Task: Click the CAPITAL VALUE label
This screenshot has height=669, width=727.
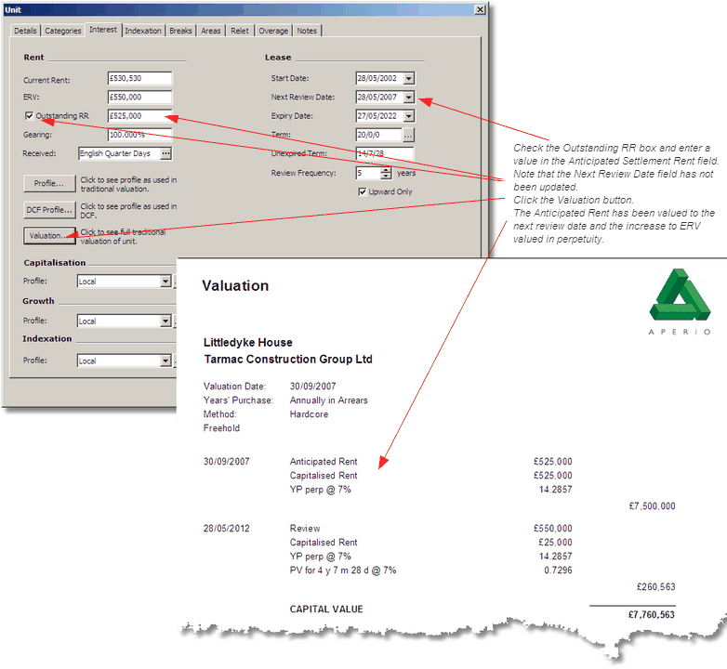Action: click(x=326, y=610)
